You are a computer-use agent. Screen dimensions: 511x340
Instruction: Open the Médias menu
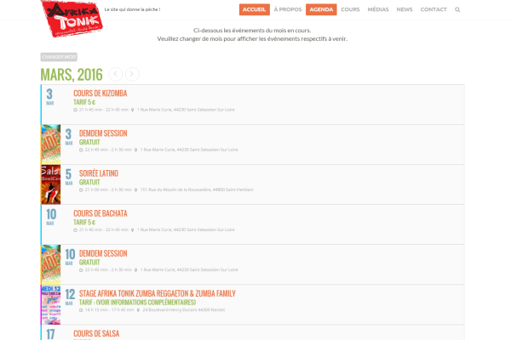click(377, 9)
